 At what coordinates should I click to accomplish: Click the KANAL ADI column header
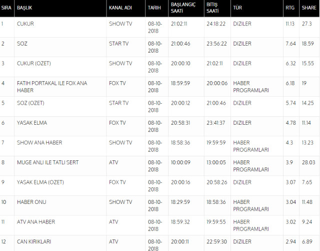click(x=121, y=9)
